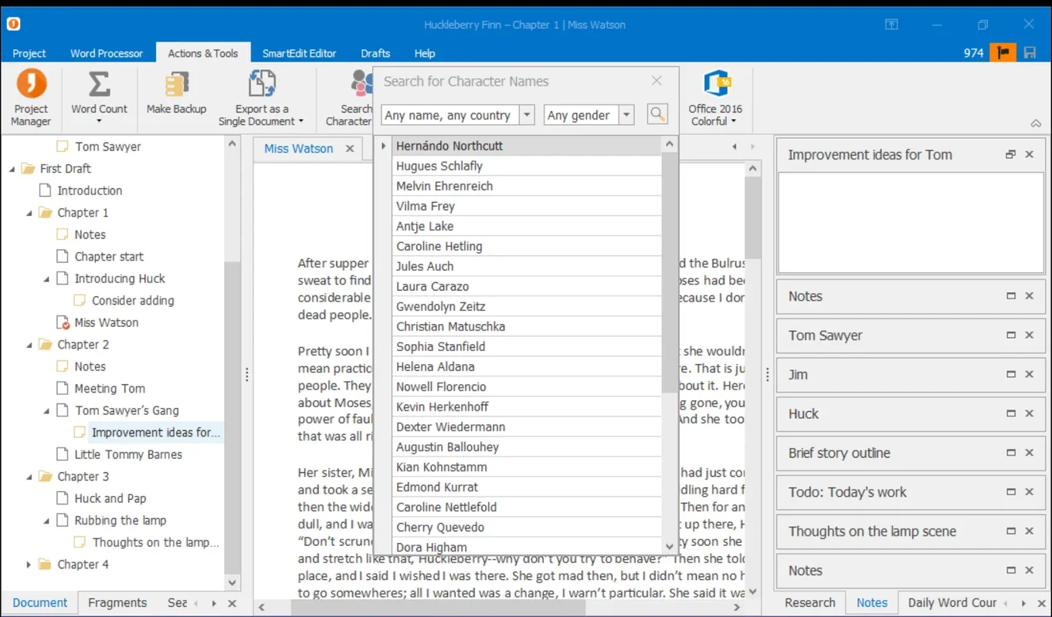
Task: Open the Drafts ribbon tab
Action: click(x=375, y=53)
